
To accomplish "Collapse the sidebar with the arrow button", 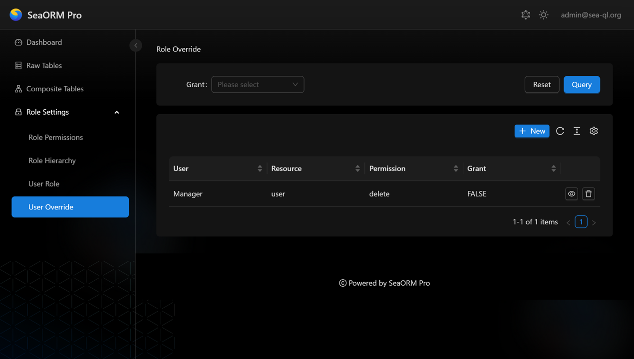I will pyautogui.click(x=135, y=45).
